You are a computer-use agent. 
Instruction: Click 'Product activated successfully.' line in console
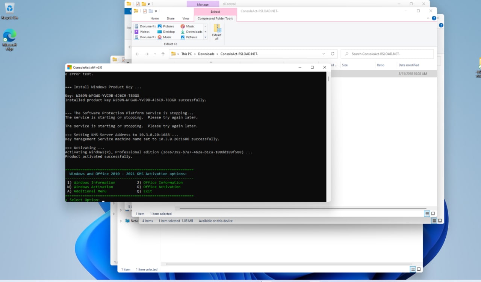[99, 157]
